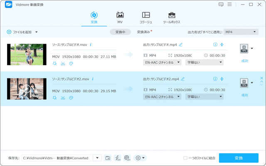Show source info for サンプルビデオ2.mov
This screenshot has height=166, width=266.
(x=93, y=79)
